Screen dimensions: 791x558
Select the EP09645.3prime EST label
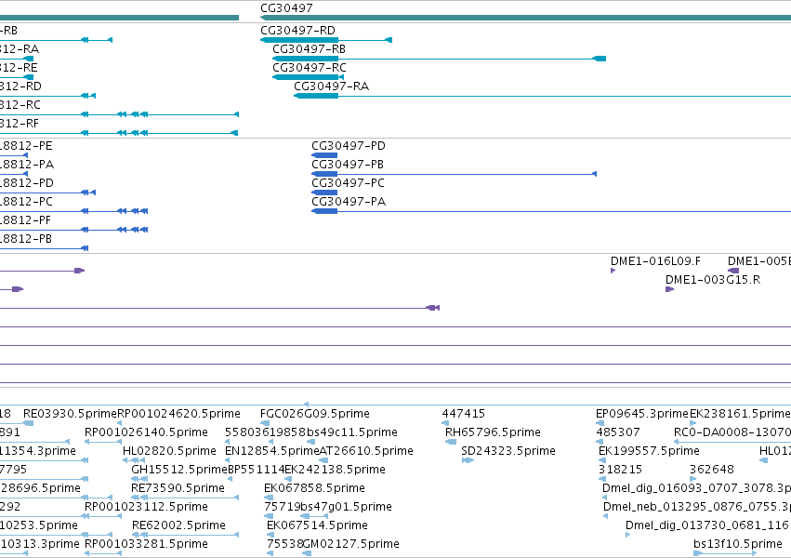642,414
